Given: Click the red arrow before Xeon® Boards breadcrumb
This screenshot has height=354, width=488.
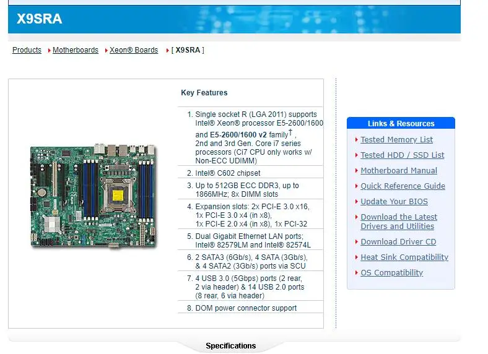Looking at the screenshot, I should point(106,50).
